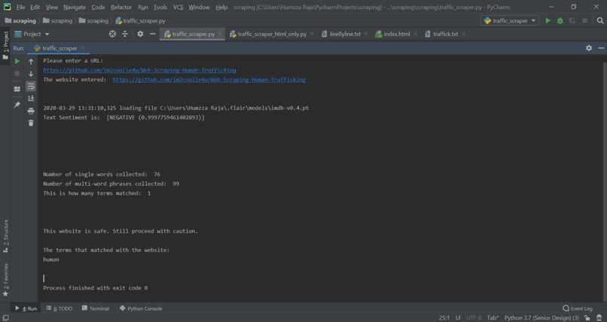Rerun traffic_scraper in Run panel
This screenshot has width=607, height=322.
pos(17,61)
